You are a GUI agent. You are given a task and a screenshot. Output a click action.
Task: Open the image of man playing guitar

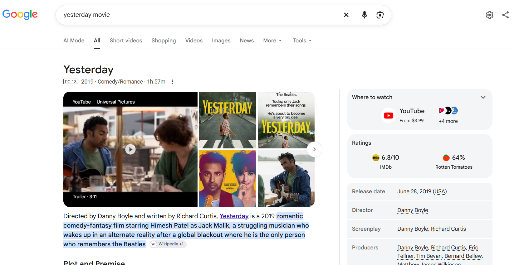point(286,179)
